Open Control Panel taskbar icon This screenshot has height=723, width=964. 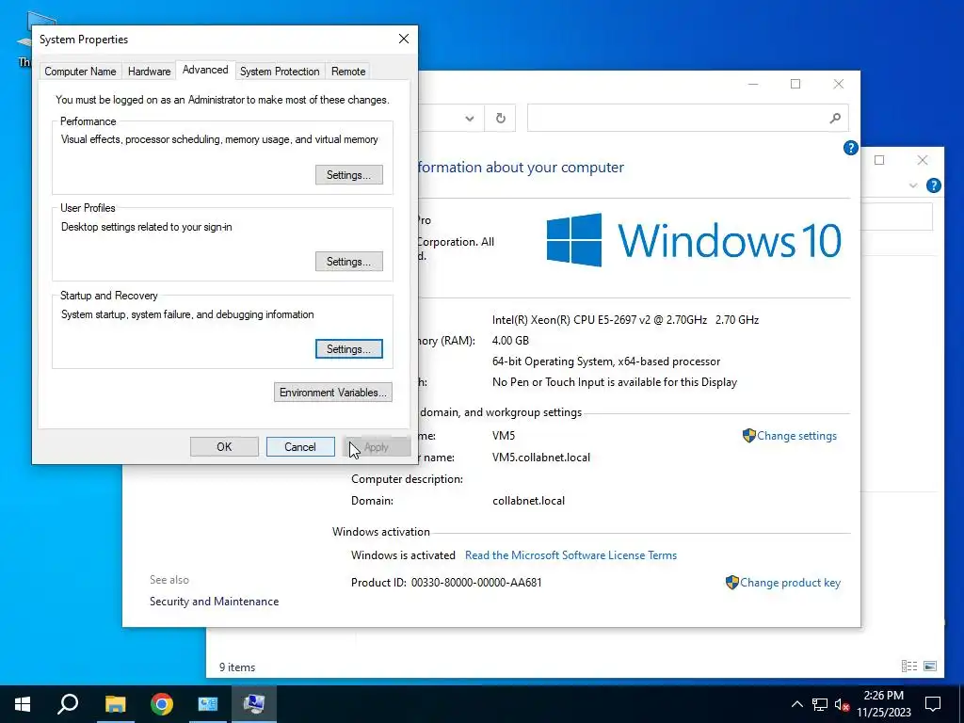tap(208, 704)
